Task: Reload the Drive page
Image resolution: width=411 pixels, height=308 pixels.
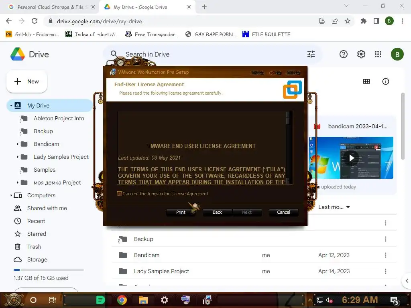Action: (x=35, y=21)
